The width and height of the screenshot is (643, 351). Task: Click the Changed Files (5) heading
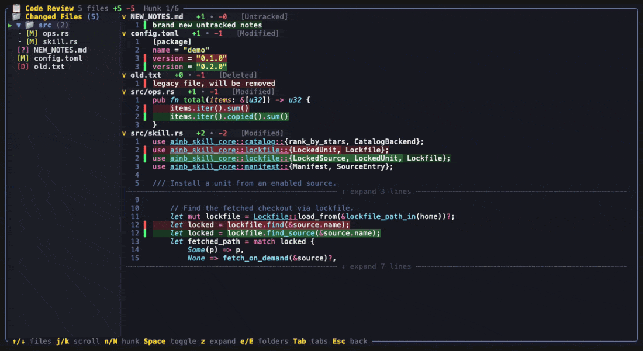(62, 17)
